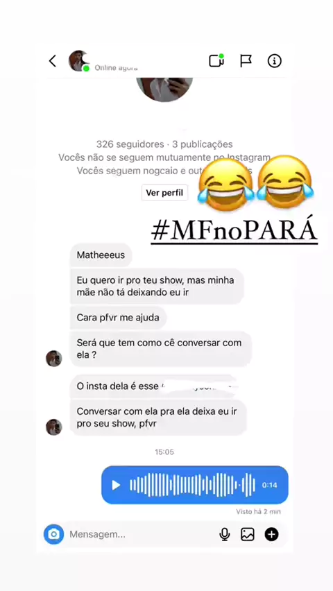Click the Ver perfil button
333x591 pixels.
coord(164,193)
